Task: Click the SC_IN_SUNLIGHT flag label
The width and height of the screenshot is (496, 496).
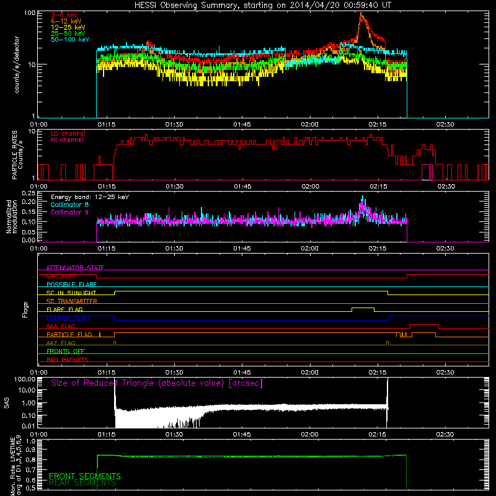Action: (71, 293)
